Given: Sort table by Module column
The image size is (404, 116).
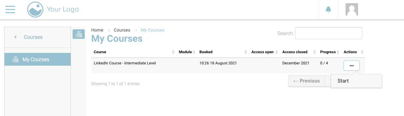Looking at the screenshot, I should click(x=185, y=52).
